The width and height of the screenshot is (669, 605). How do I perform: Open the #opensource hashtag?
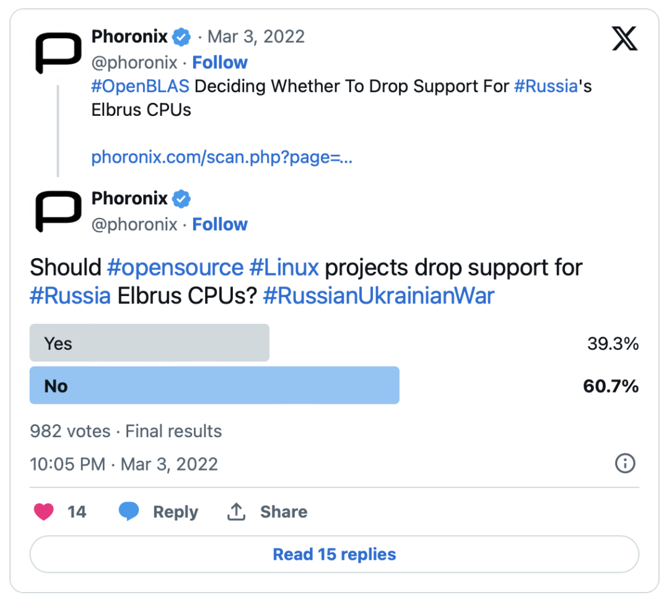[x=175, y=268]
